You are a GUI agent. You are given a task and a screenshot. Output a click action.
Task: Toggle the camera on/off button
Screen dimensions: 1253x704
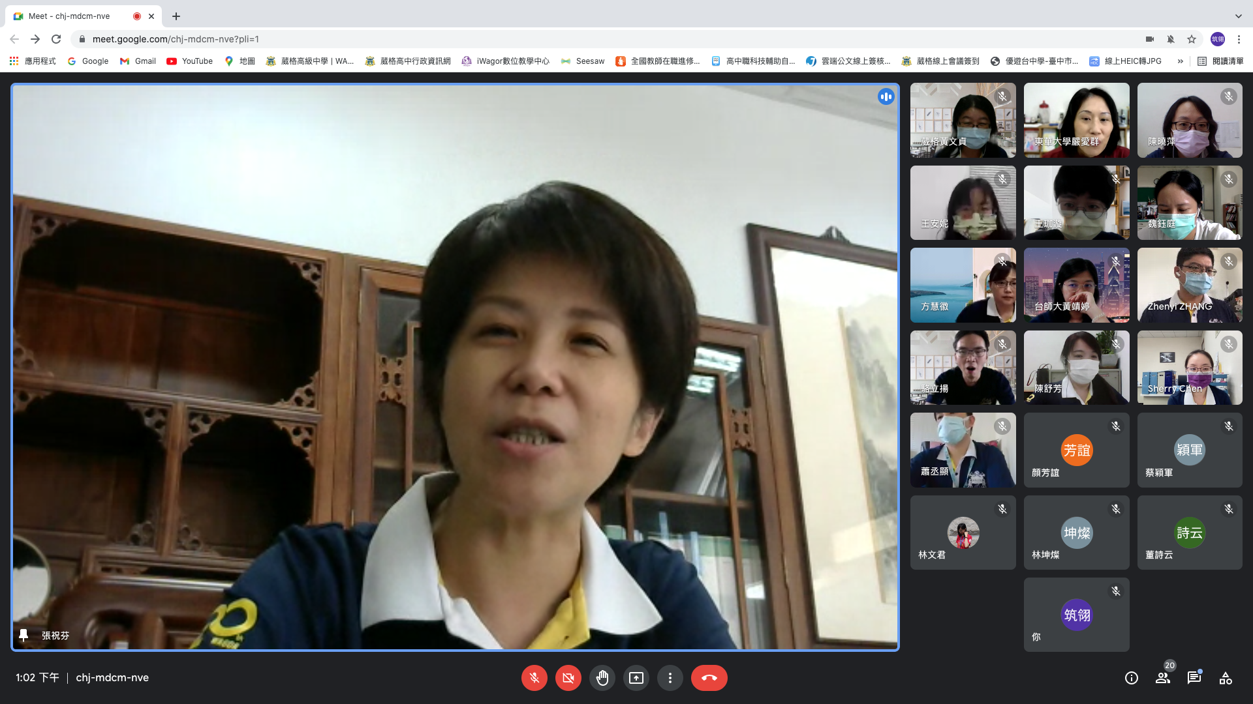(568, 678)
